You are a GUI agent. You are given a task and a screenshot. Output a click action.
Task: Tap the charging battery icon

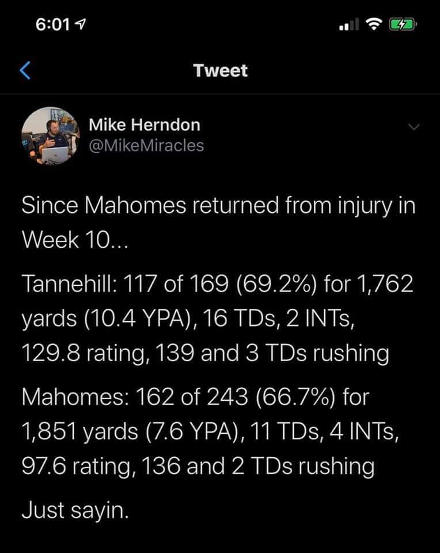pos(403,24)
